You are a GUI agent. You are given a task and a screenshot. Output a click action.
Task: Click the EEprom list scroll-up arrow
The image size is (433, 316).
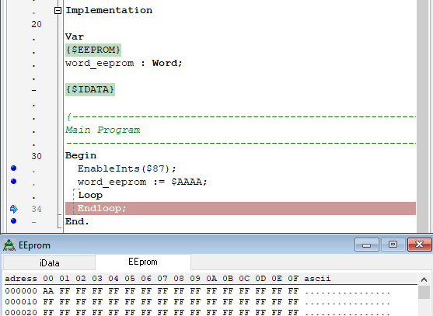(424, 280)
